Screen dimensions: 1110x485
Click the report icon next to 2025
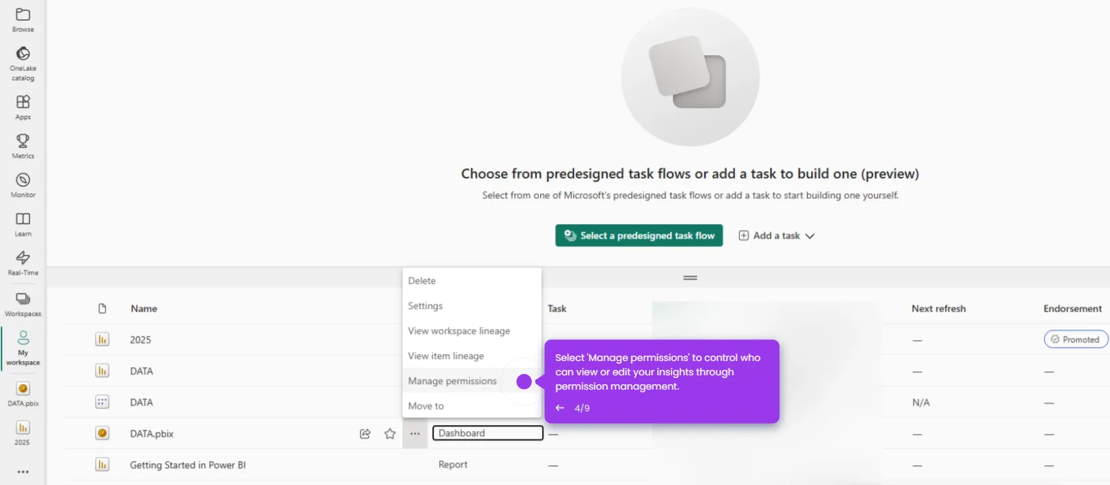[102, 339]
